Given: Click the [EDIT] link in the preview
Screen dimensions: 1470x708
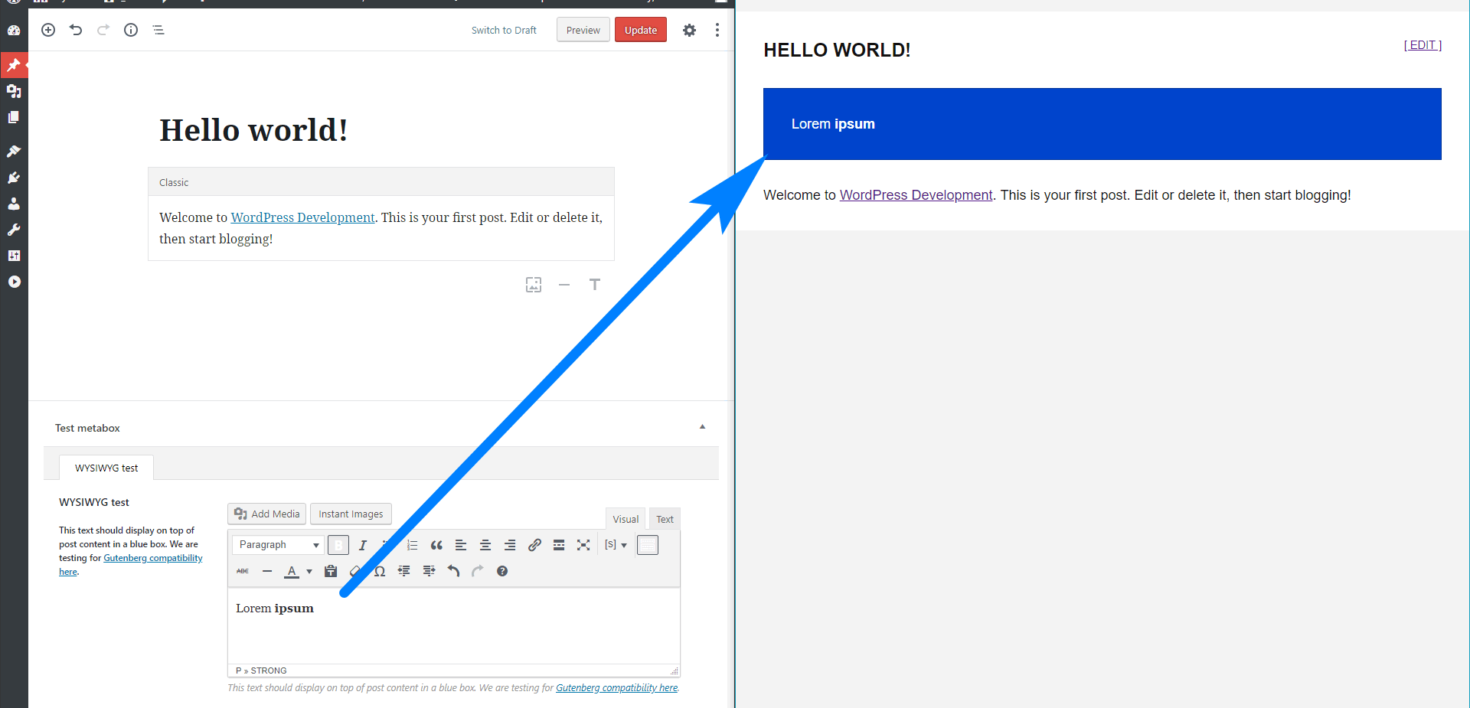Looking at the screenshot, I should [1423, 45].
